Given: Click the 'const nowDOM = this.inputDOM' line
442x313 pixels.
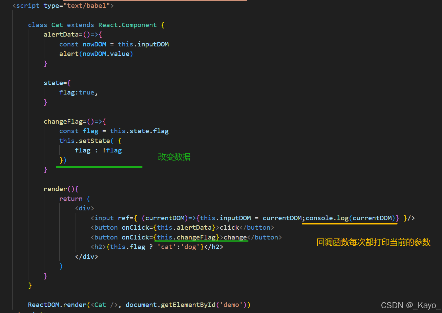Looking at the screenshot, I should (x=114, y=44).
